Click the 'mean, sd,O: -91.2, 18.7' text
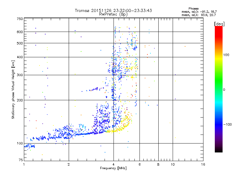 (x=199, y=12)
